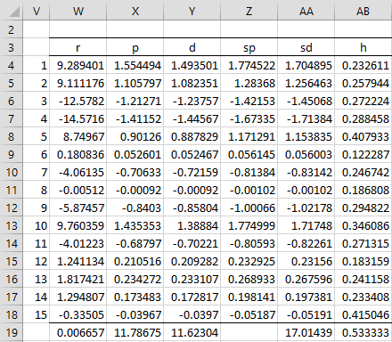The width and height of the screenshot is (392, 342).
Task: Select column header Y
Action: [x=192, y=12]
